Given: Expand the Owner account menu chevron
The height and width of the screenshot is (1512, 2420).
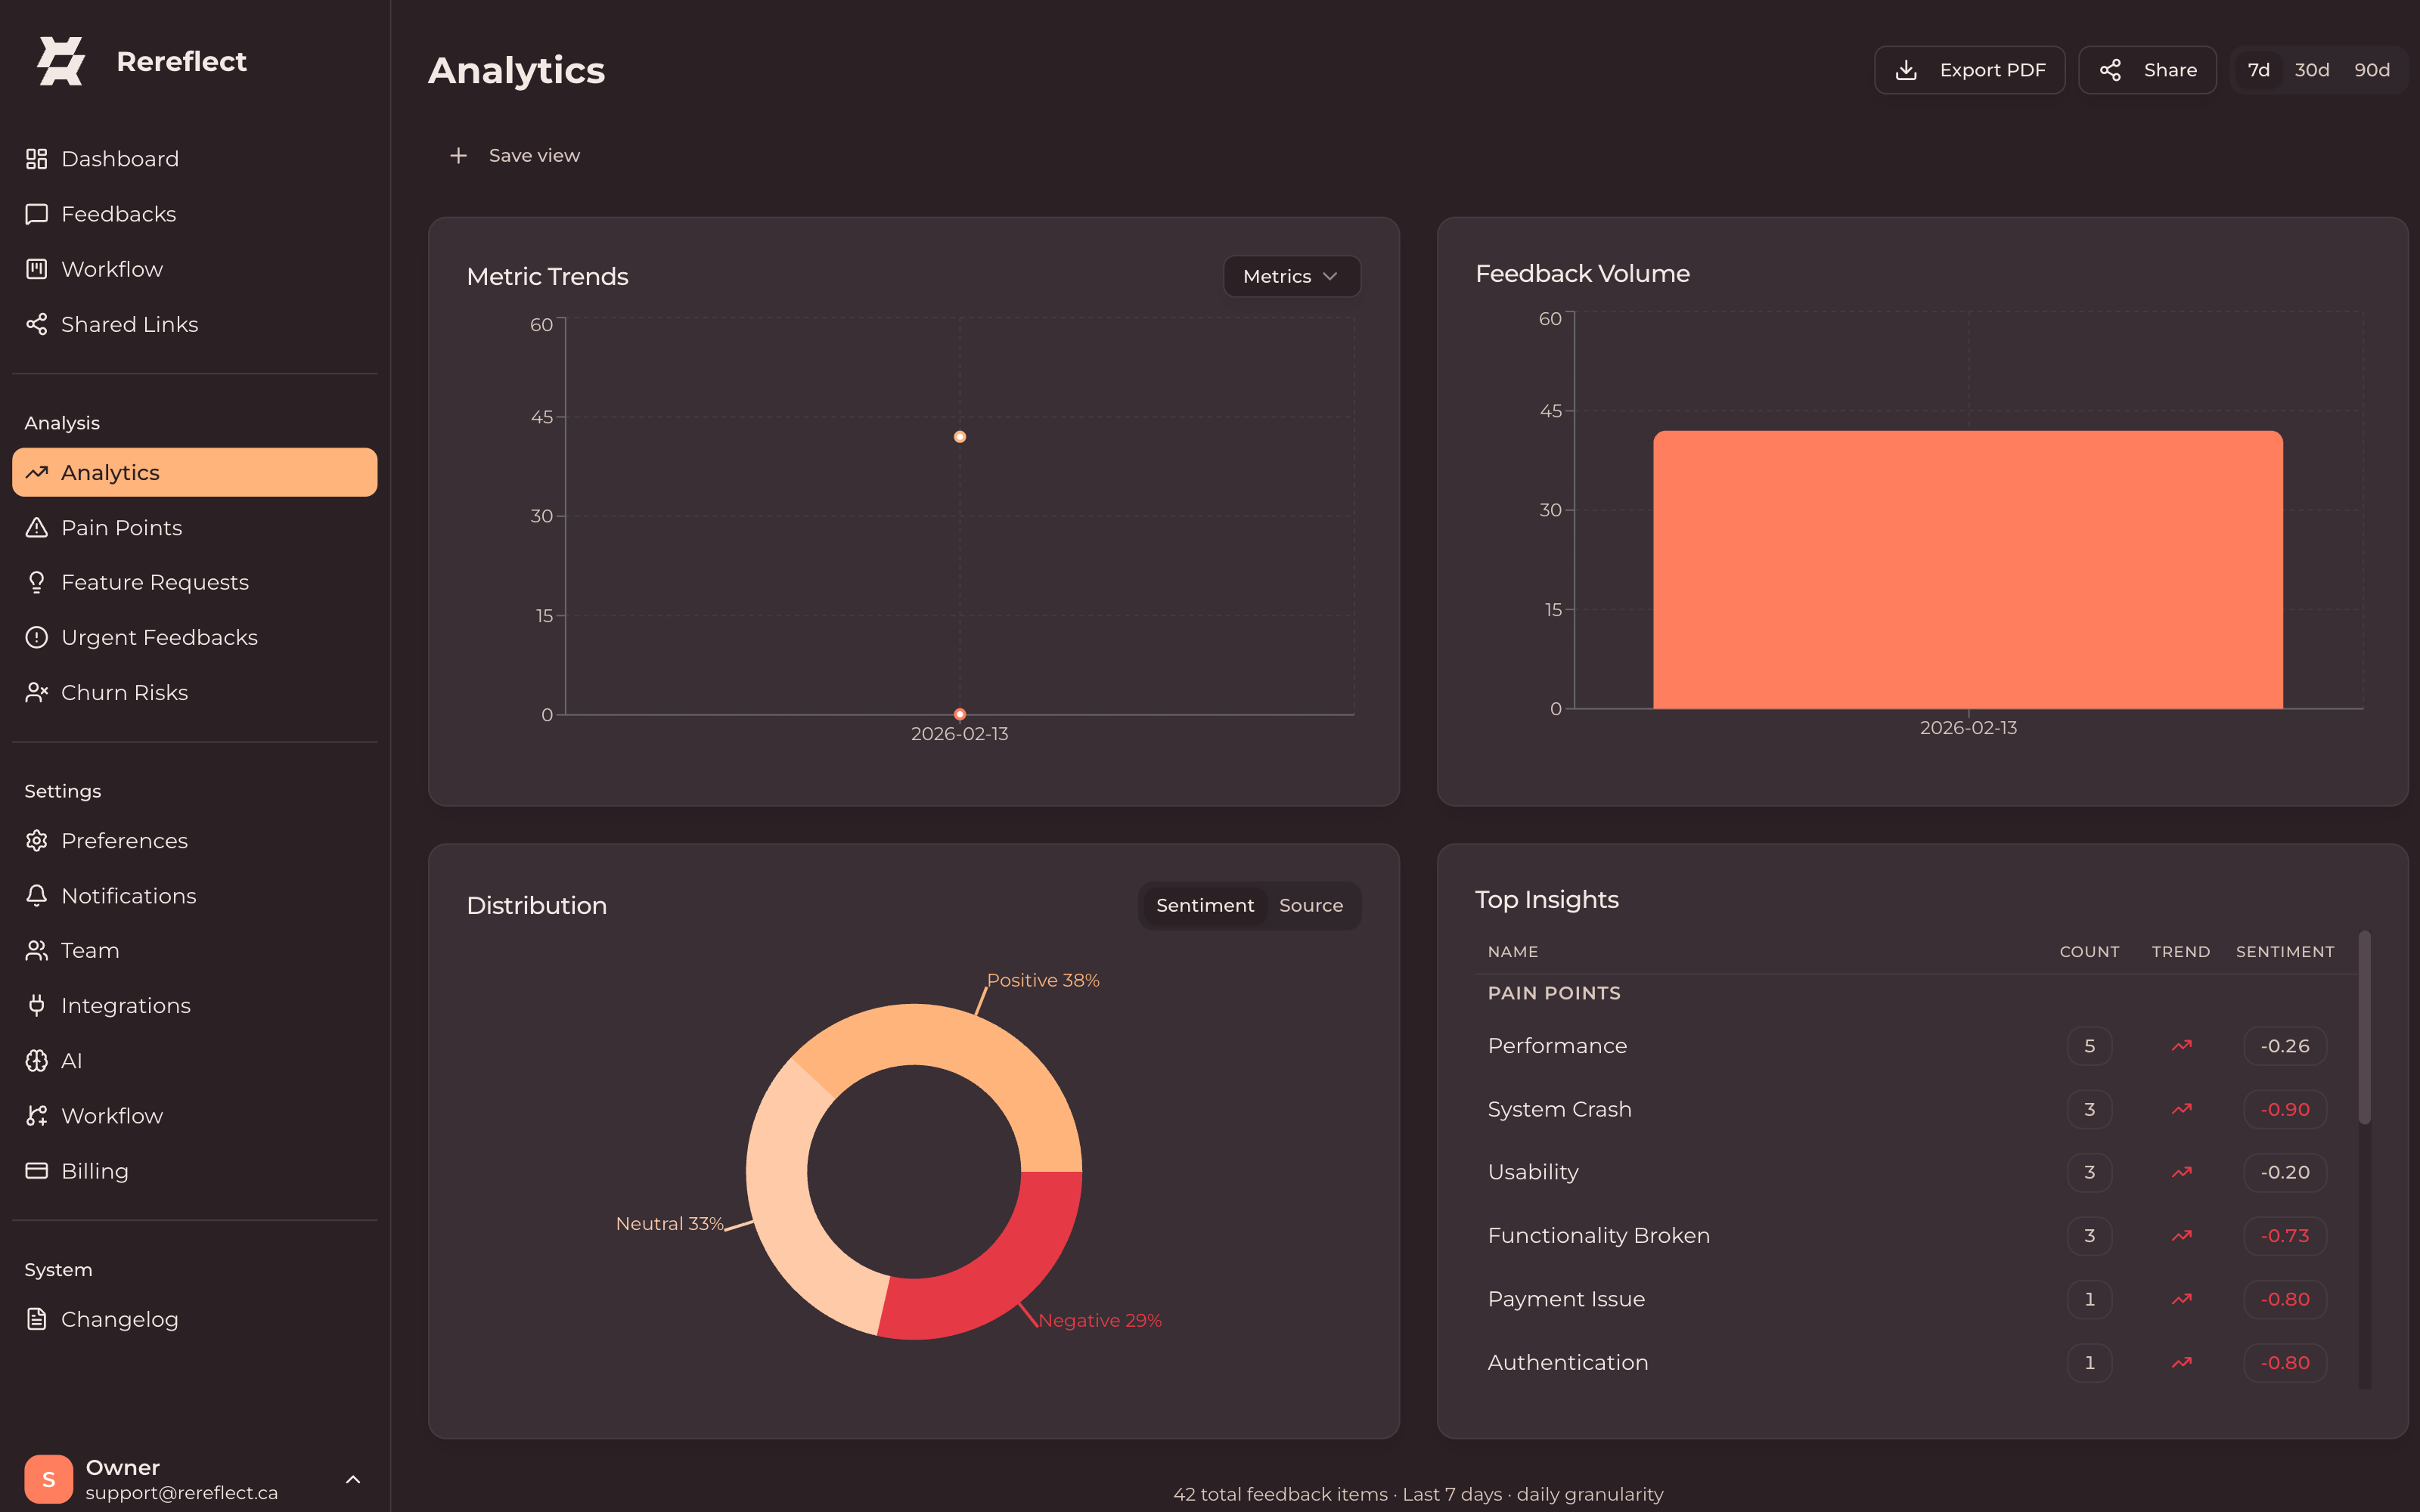Looking at the screenshot, I should (x=352, y=1479).
